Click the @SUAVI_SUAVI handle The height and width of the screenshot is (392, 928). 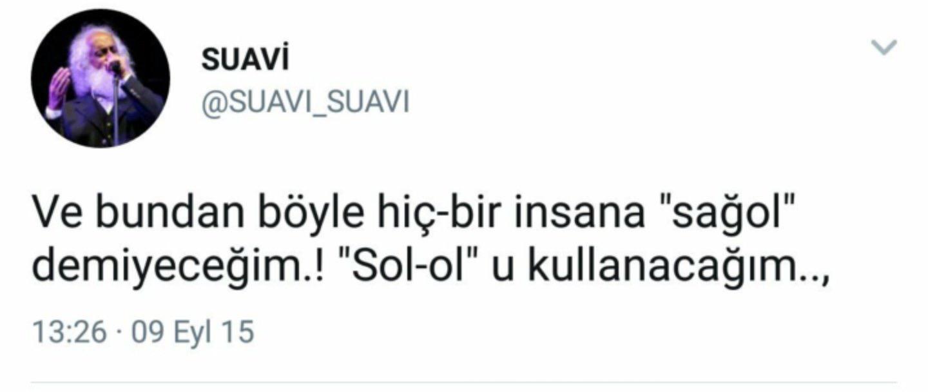pos(305,103)
